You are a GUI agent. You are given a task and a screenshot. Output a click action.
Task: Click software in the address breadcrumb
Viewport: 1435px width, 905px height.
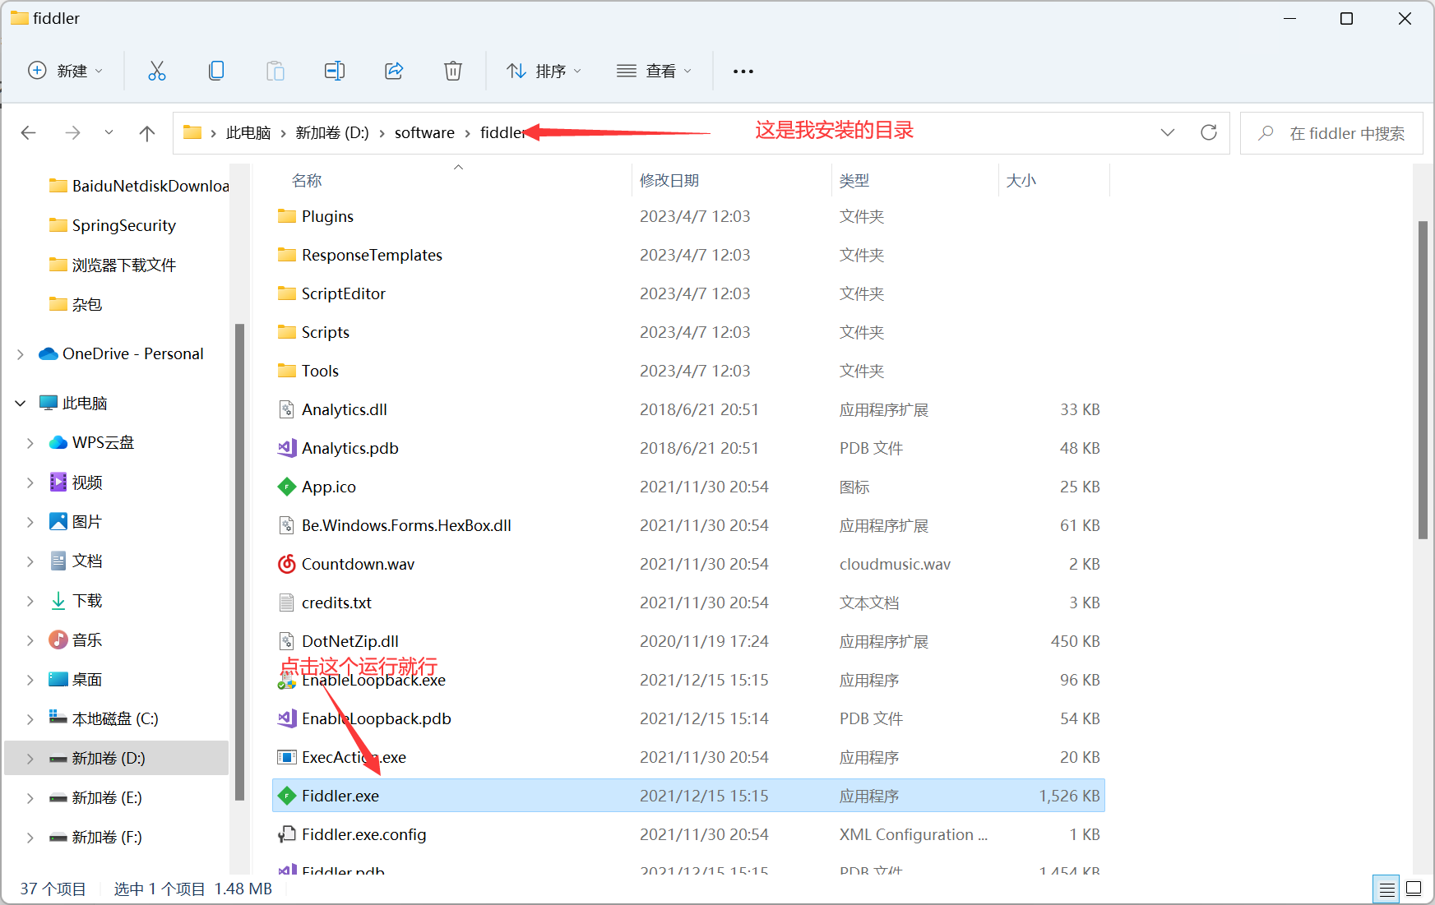coord(424,133)
